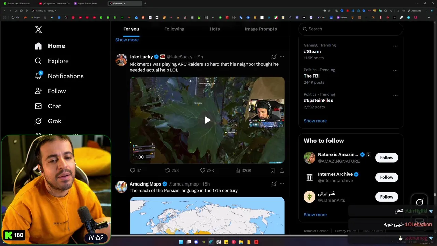This screenshot has height=246, width=437.
Task: Open the Windows Start menu
Action: click(181, 242)
